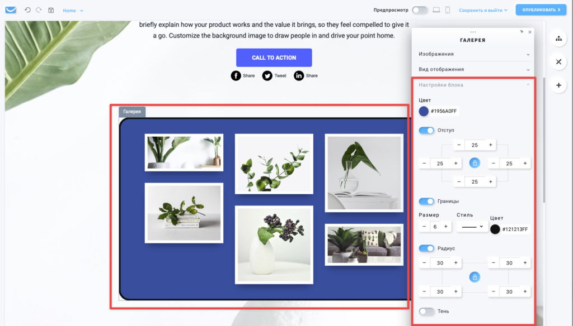573x326 pixels.
Task: Click the Facebook Share icon
Action: point(236,75)
